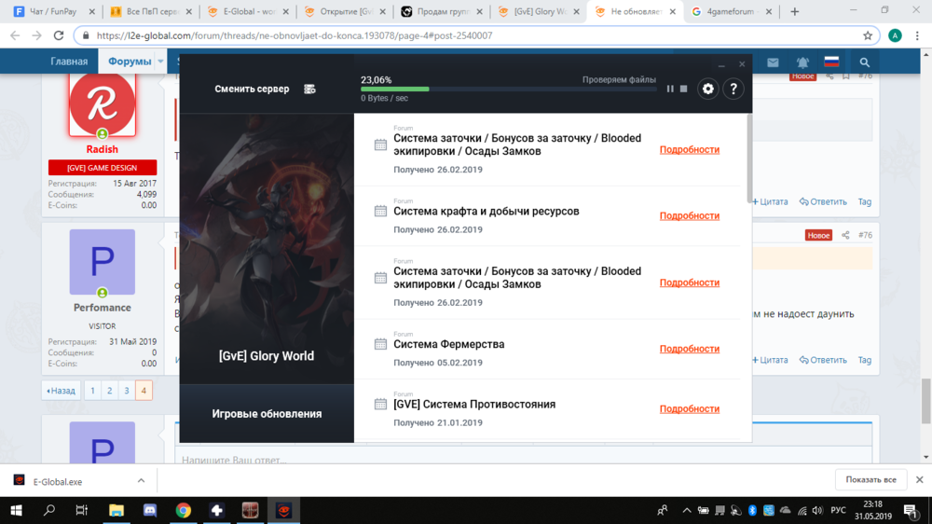This screenshot has width=932, height=524.
Task: Open the launcher help question mark
Action: click(733, 89)
